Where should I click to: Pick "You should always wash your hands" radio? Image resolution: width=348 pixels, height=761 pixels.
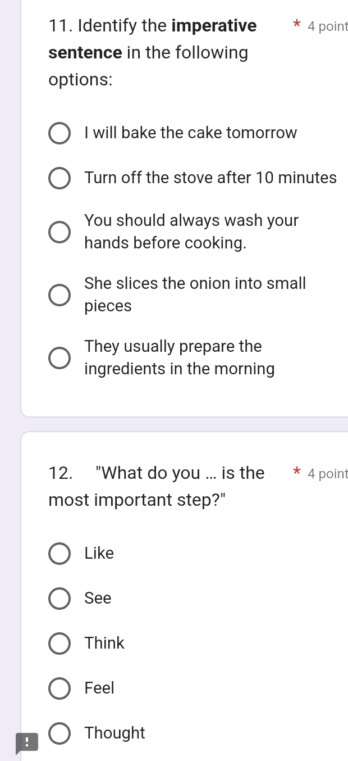click(x=59, y=232)
